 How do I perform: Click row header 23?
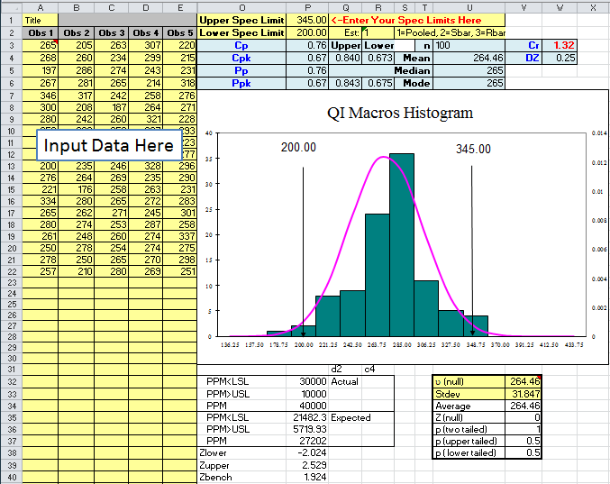(12, 282)
